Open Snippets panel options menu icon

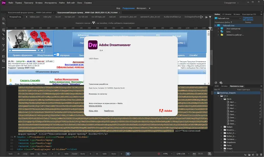261,86
